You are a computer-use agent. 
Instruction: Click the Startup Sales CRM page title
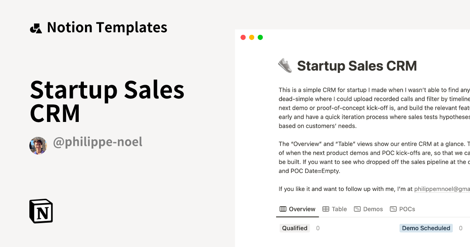point(357,66)
